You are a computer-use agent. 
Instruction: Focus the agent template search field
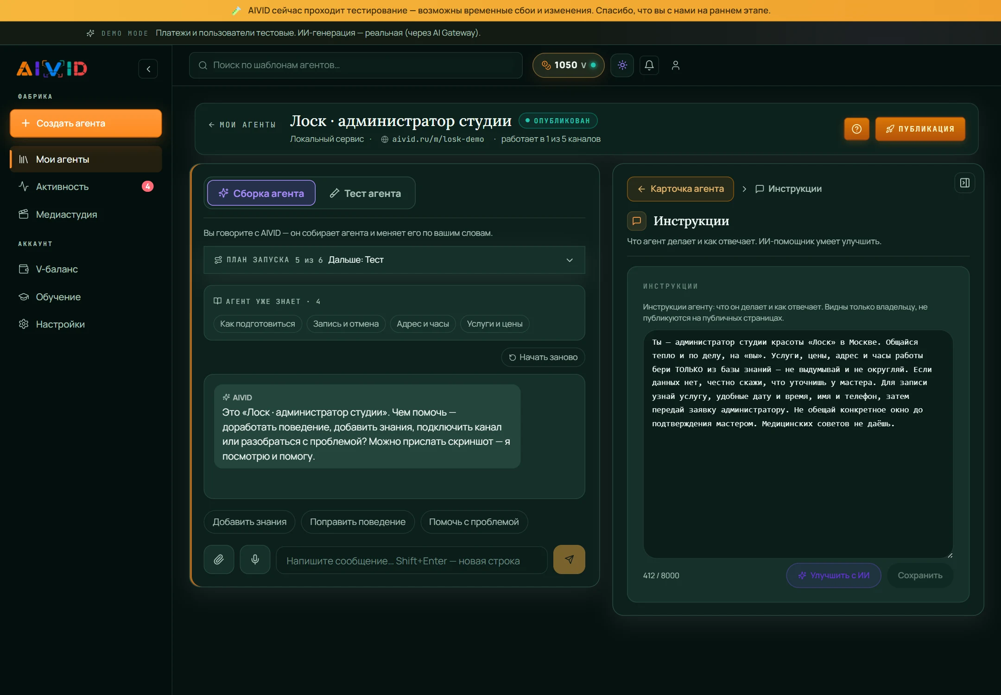click(x=356, y=65)
